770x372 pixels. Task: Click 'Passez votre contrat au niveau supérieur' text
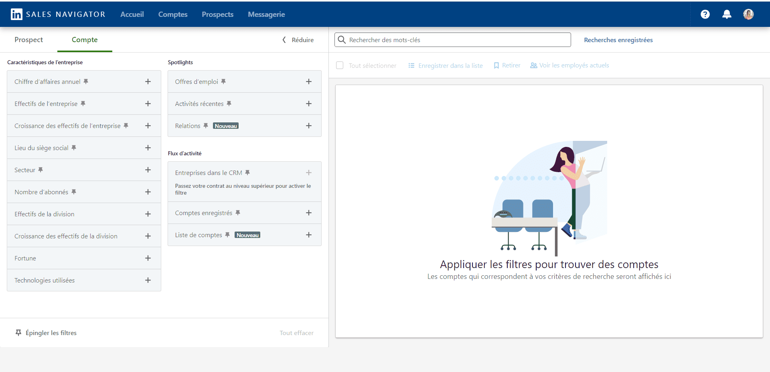pyautogui.click(x=243, y=189)
